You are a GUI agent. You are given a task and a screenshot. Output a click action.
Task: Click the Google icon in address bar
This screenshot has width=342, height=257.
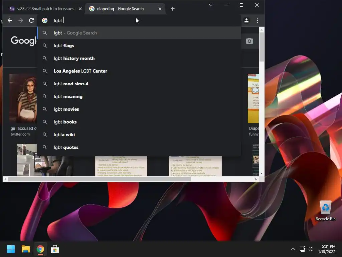[x=45, y=20]
